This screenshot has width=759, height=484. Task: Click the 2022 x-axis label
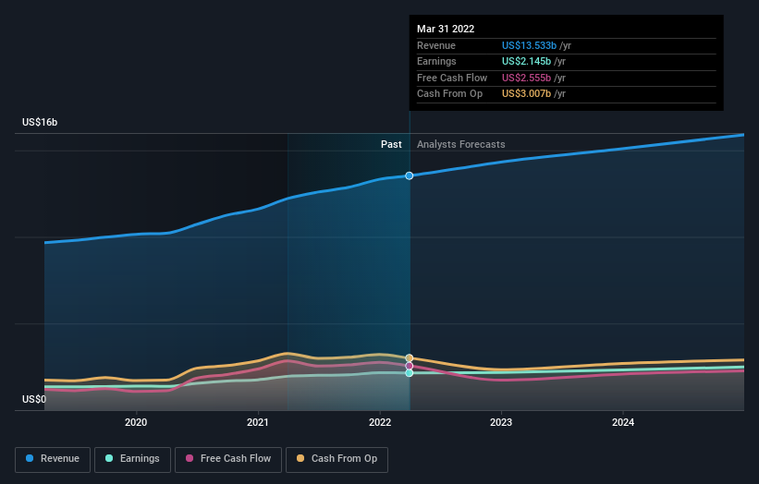(x=380, y=422)
